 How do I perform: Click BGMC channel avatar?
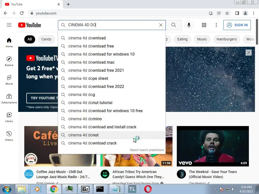(29, 174)
